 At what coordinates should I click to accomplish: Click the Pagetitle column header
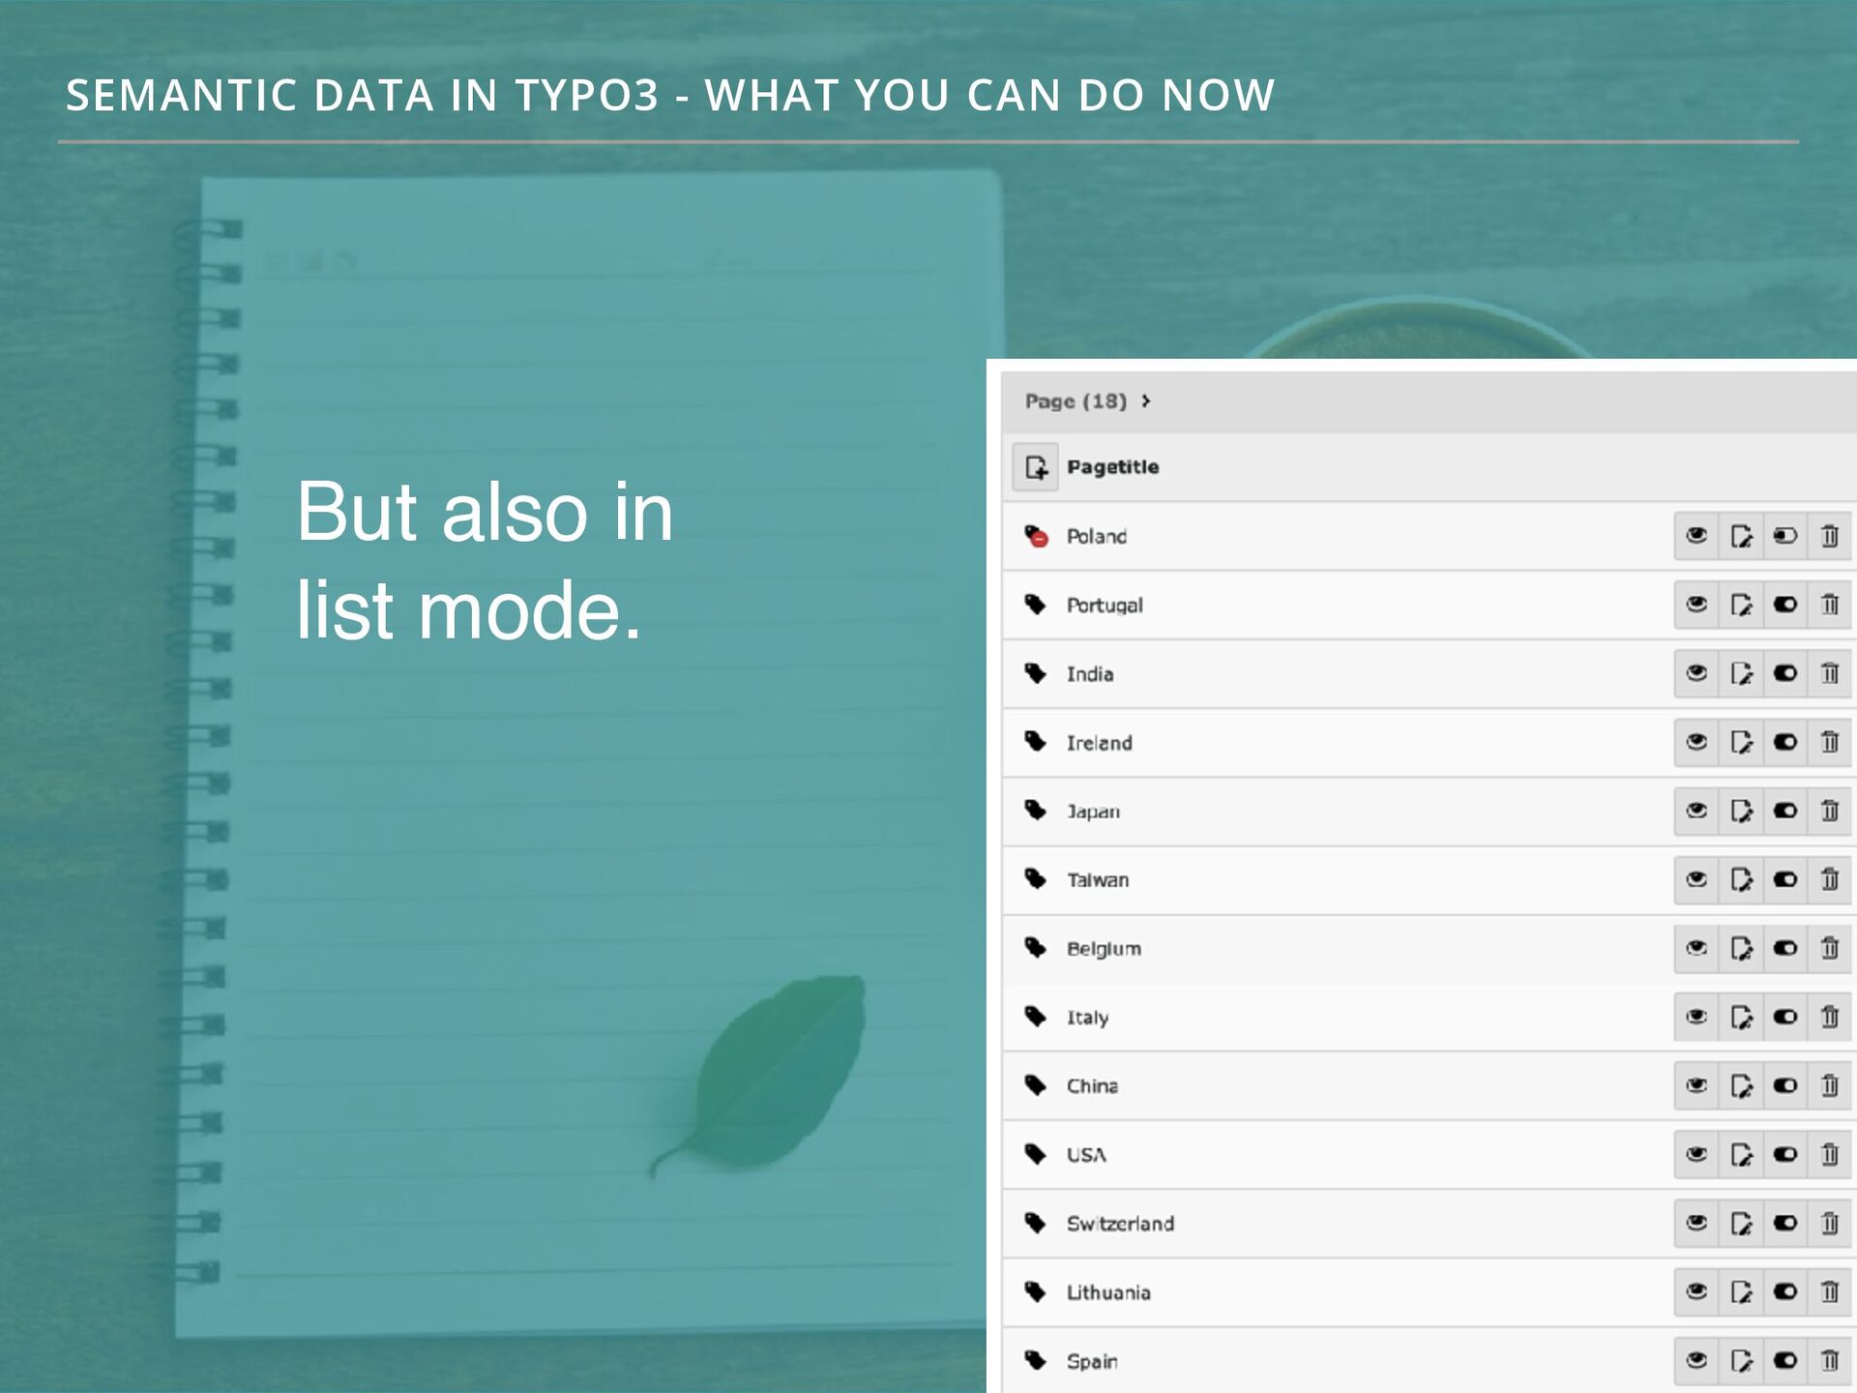click(1112, 467)
